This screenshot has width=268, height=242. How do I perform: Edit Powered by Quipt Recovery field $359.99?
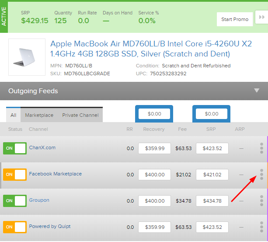point(154,227)
